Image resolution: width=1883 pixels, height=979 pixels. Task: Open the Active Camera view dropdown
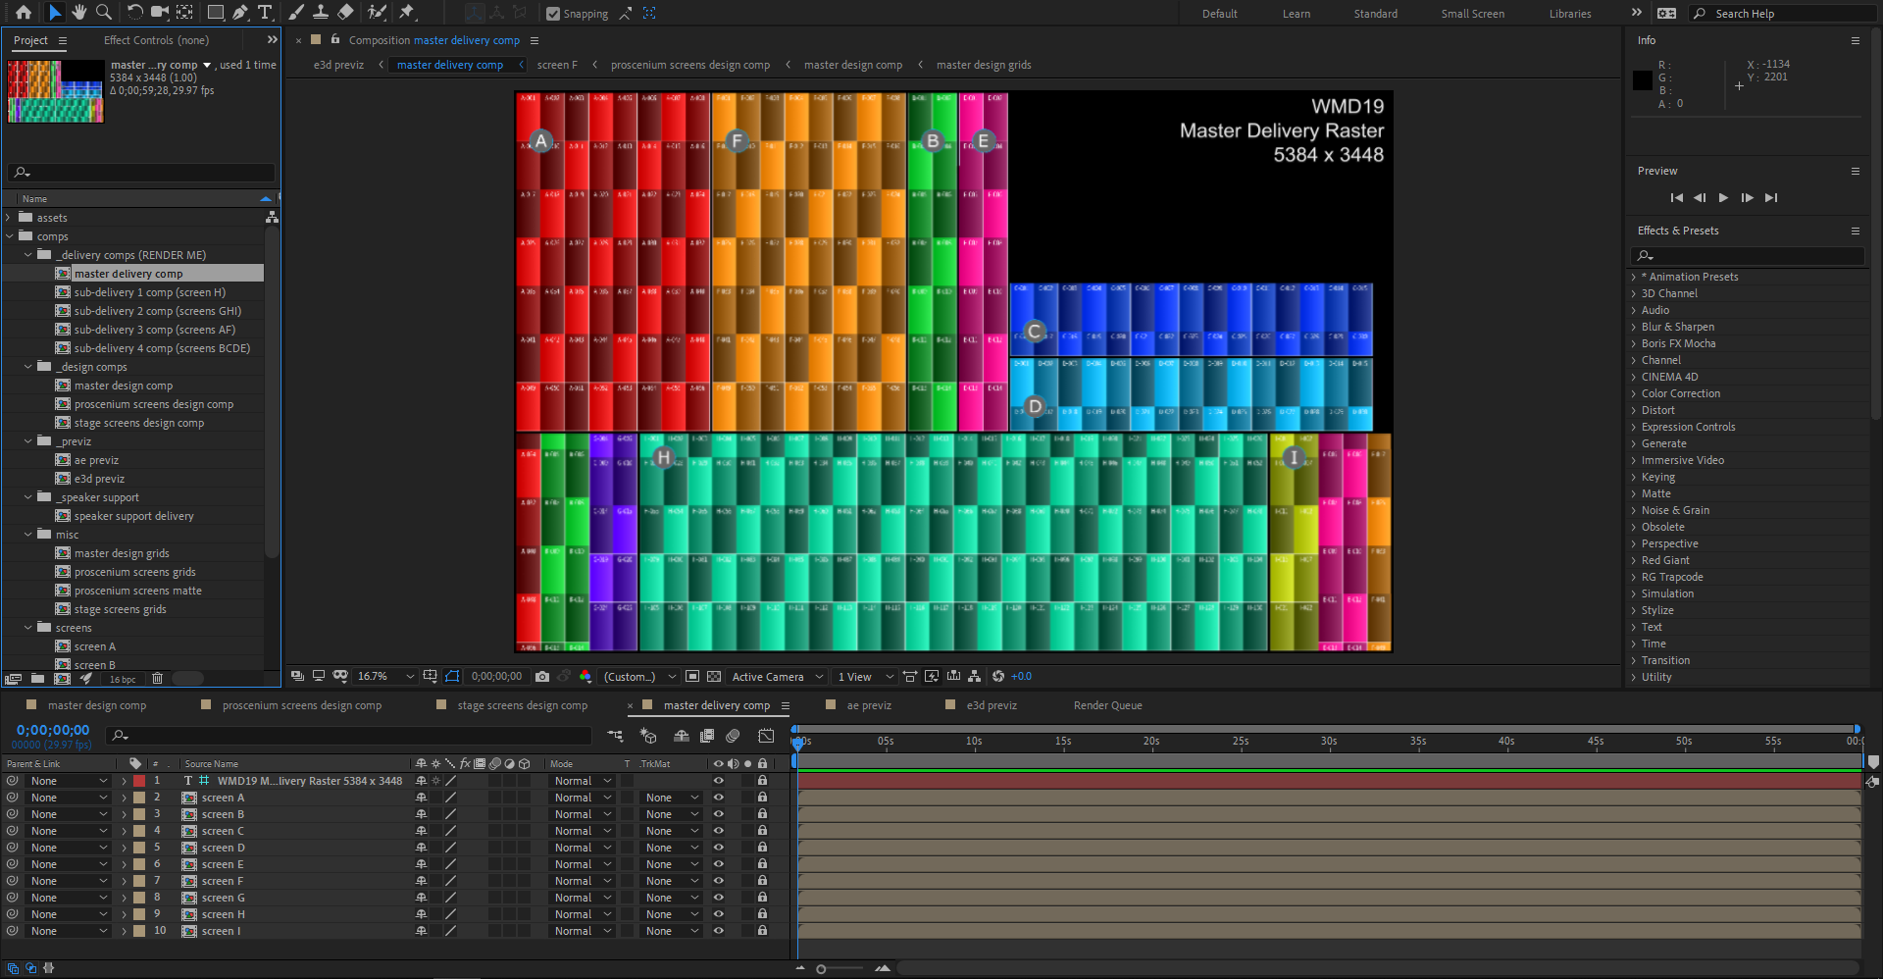(x=777, y=677)
